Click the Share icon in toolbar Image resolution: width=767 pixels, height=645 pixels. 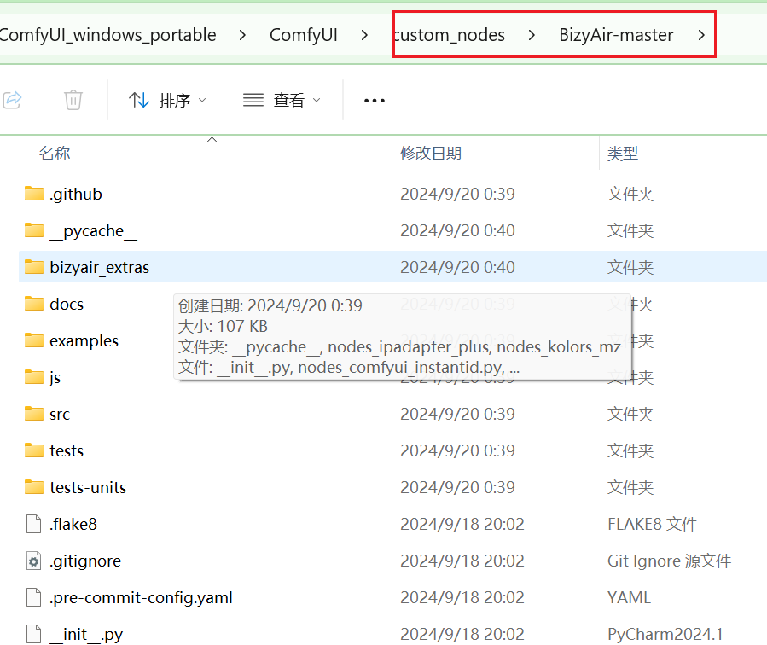12,100
